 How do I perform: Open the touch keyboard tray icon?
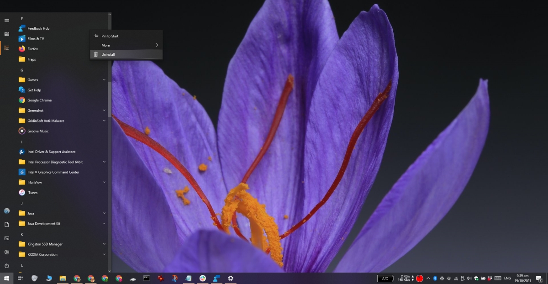pos(497,278)
